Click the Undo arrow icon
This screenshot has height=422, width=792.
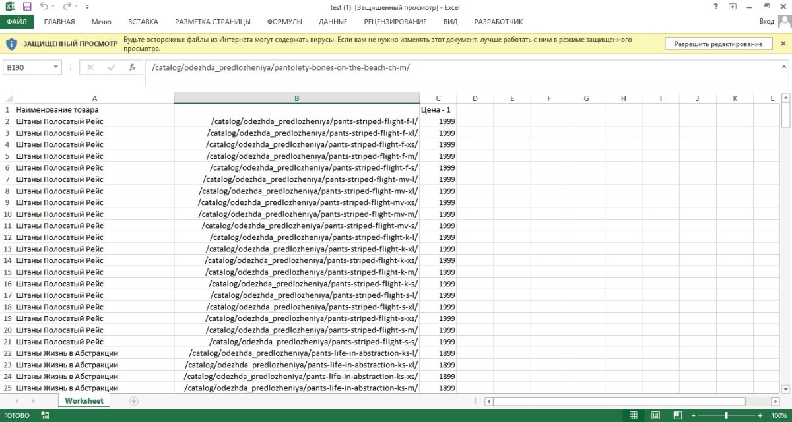(x=44, y=7)
